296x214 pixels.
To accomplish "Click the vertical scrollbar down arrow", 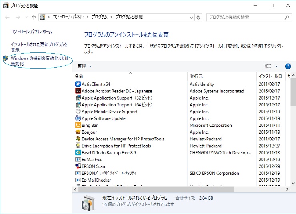I will click(x=293, y=183).
